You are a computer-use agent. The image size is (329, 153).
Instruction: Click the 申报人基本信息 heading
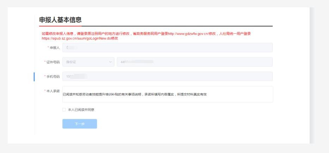pos(60,20)
